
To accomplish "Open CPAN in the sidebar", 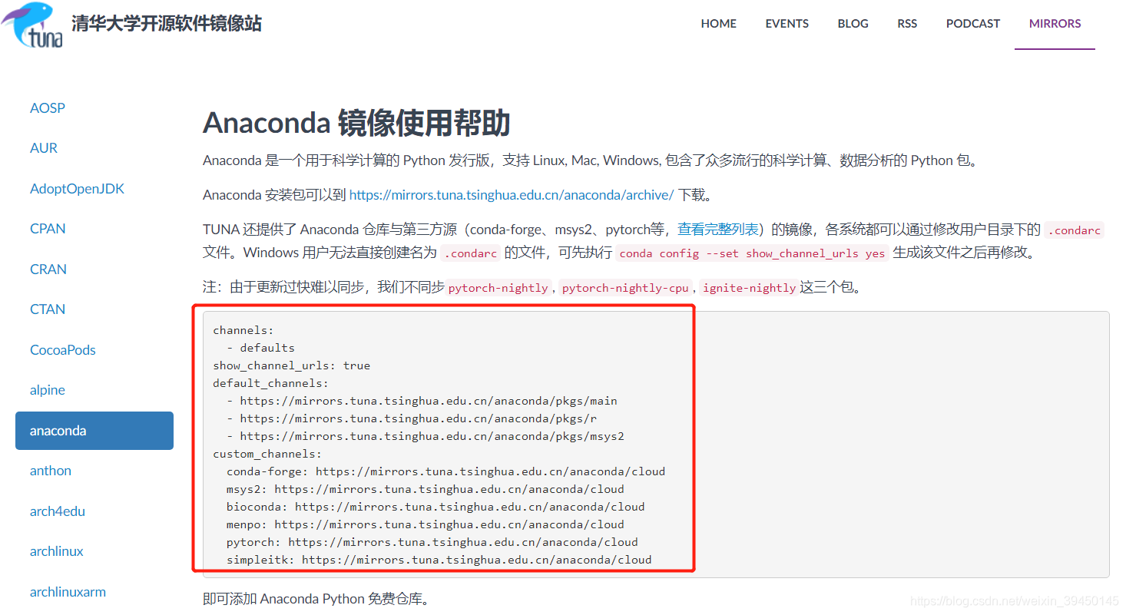I will [48, 229].
